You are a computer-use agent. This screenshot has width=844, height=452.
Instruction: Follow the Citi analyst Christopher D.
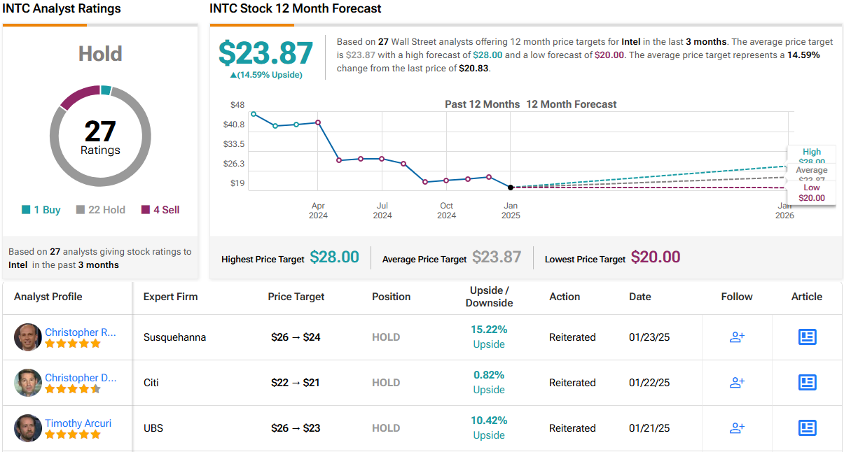tap(737, 383)
